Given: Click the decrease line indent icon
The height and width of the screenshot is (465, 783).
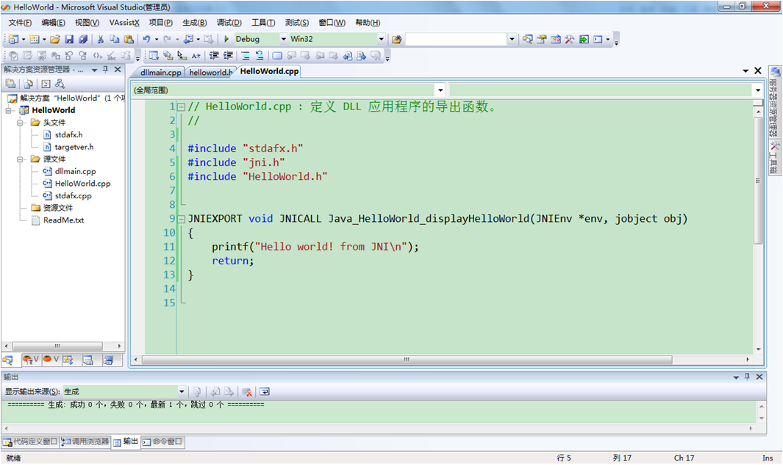Looking at the screenshot, I should coord(214,55).
